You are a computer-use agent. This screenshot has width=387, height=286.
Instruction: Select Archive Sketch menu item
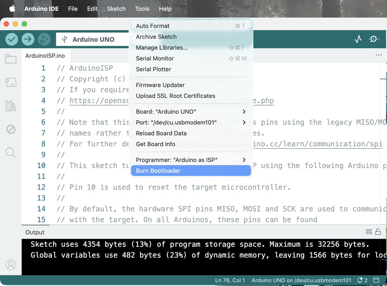tap(191, 37)
